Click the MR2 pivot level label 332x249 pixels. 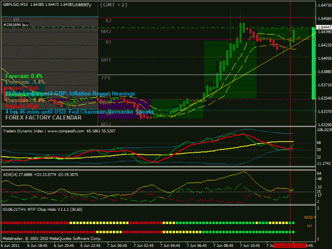pos(106,32)
